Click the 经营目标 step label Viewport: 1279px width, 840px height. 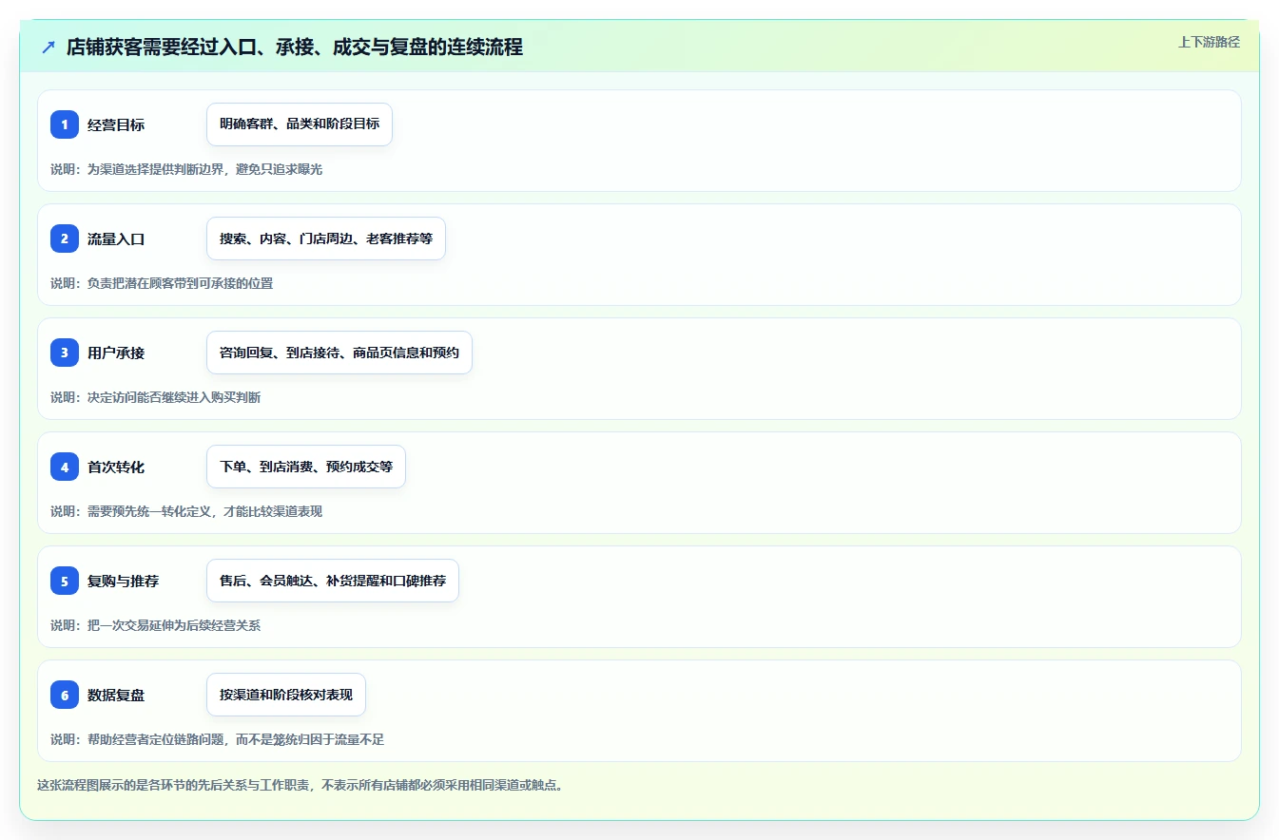coord(116,124)
